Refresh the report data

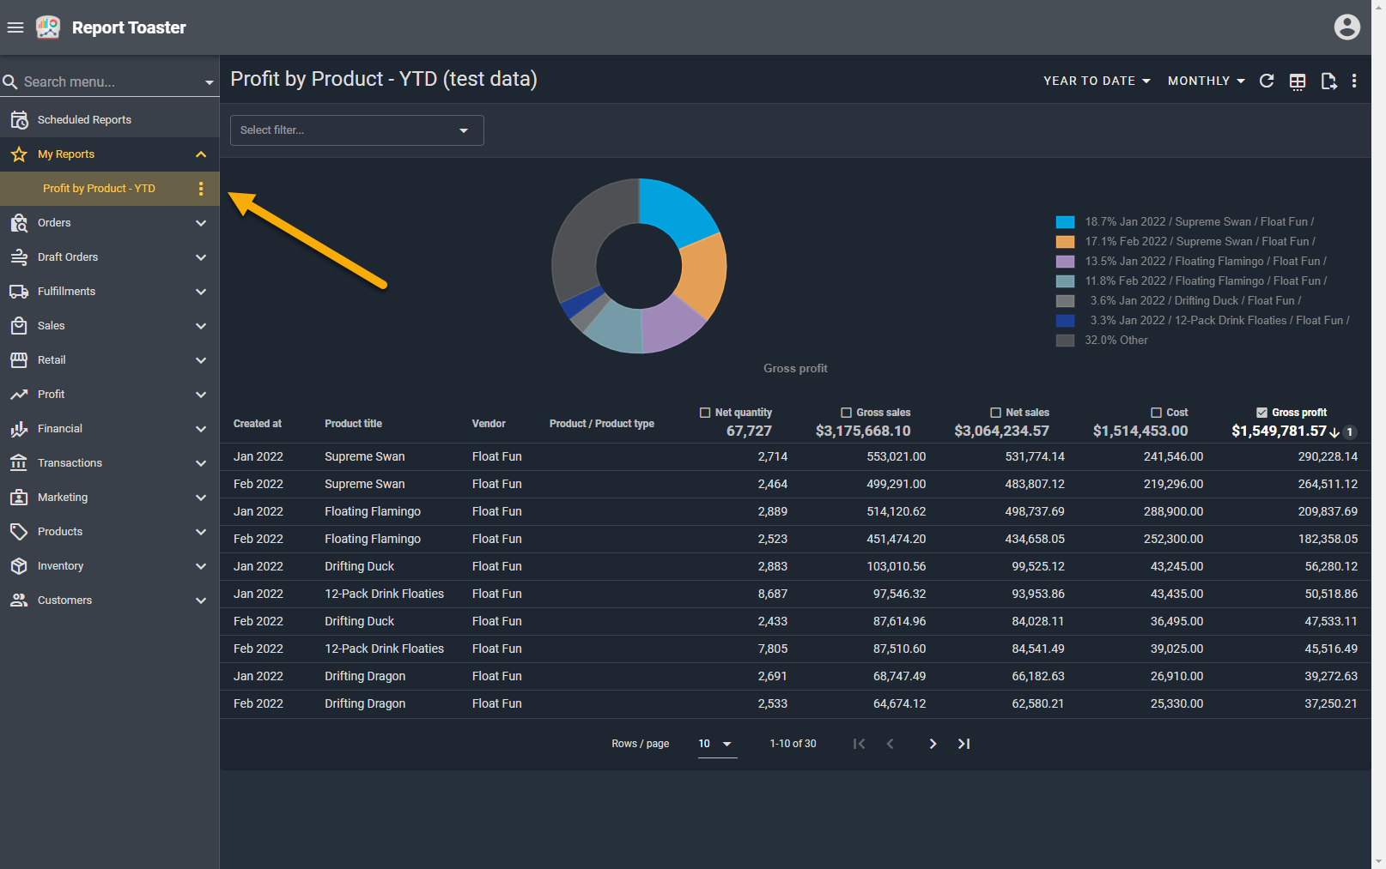click(1267, 81)
